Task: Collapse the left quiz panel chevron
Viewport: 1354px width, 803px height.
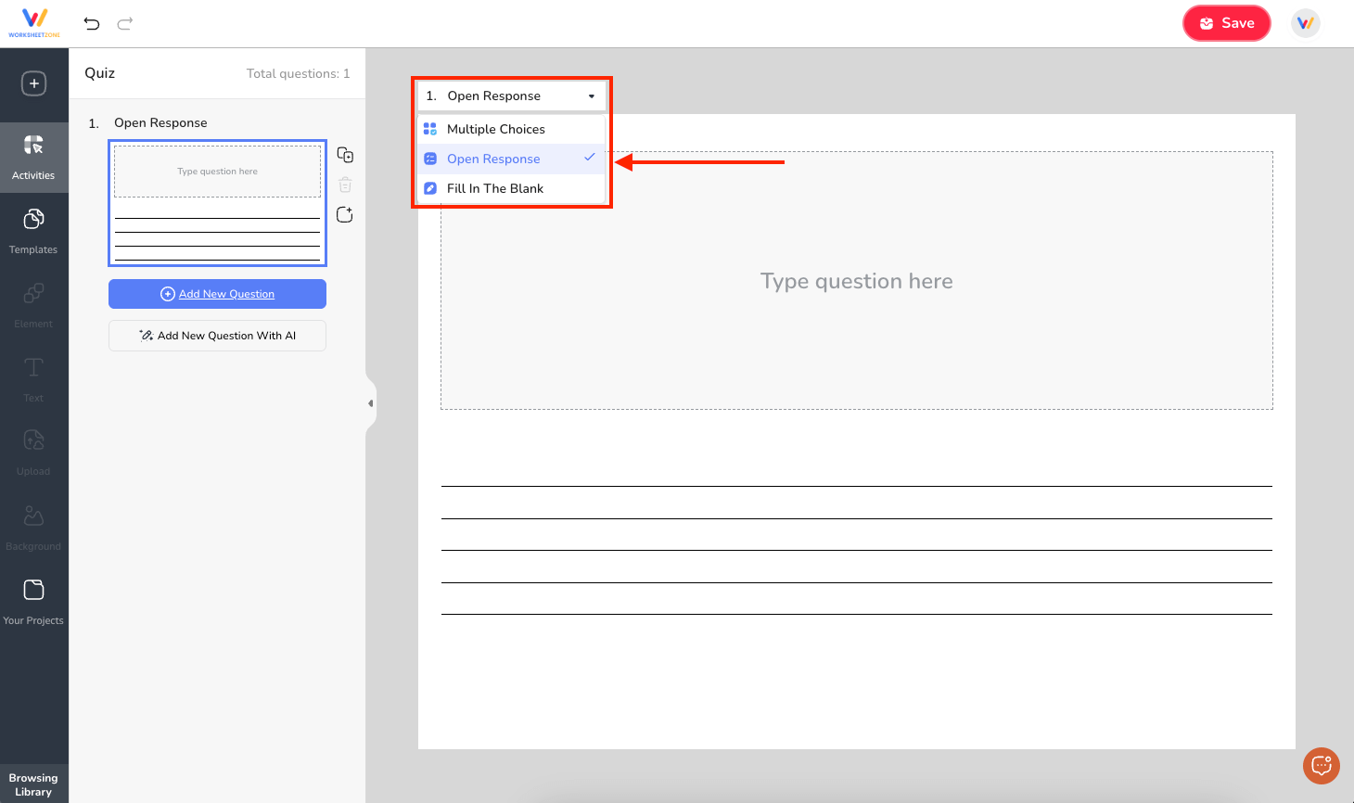Action: 372,401
